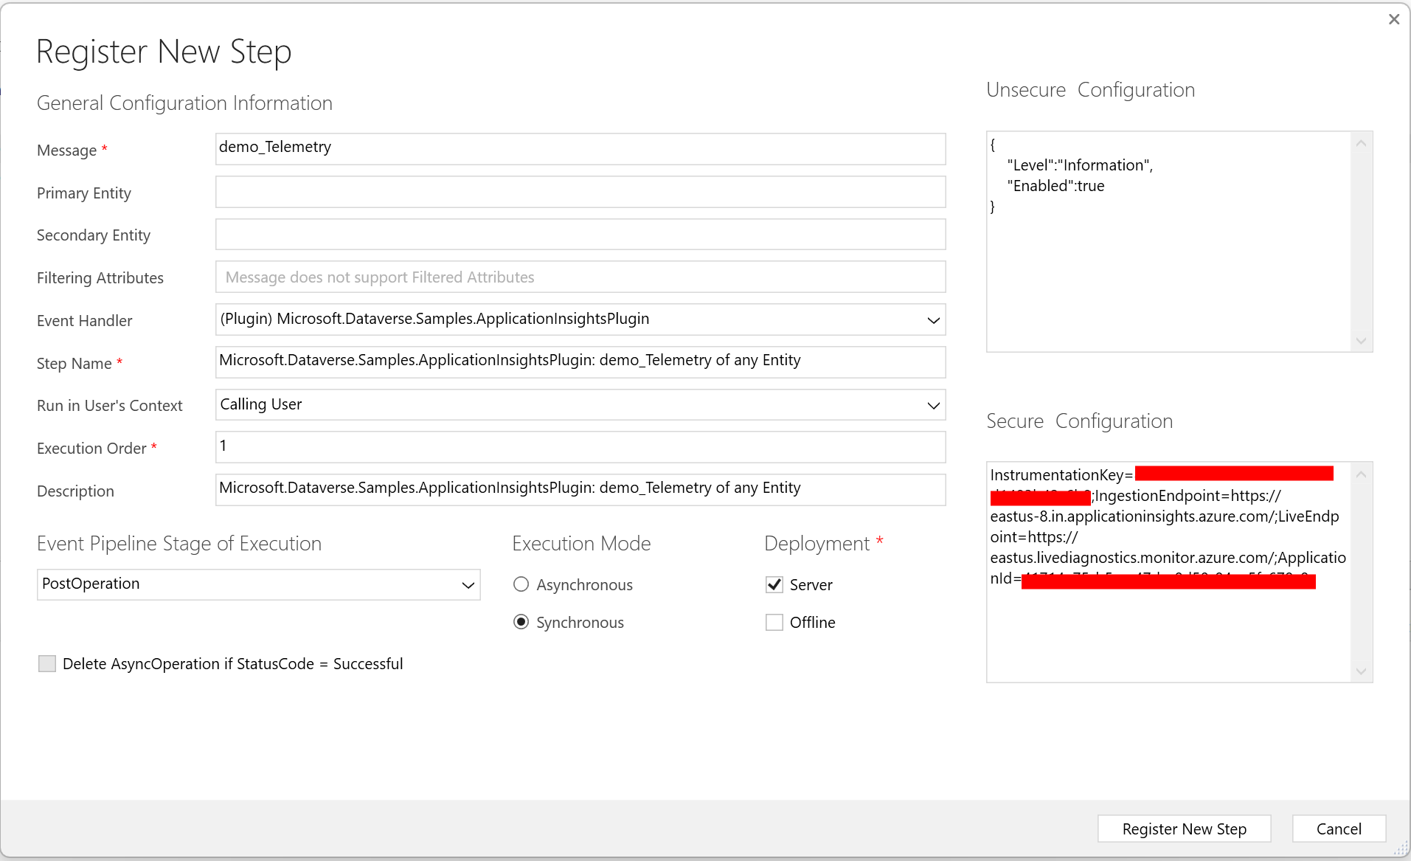1411x861 pixels.
Task: Expand the Event Handler dropdown
Action: click(932, 319)
